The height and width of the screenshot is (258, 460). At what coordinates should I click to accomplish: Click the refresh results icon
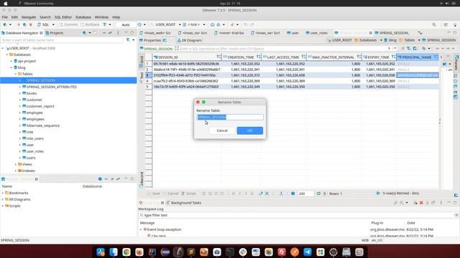point(318,193)
